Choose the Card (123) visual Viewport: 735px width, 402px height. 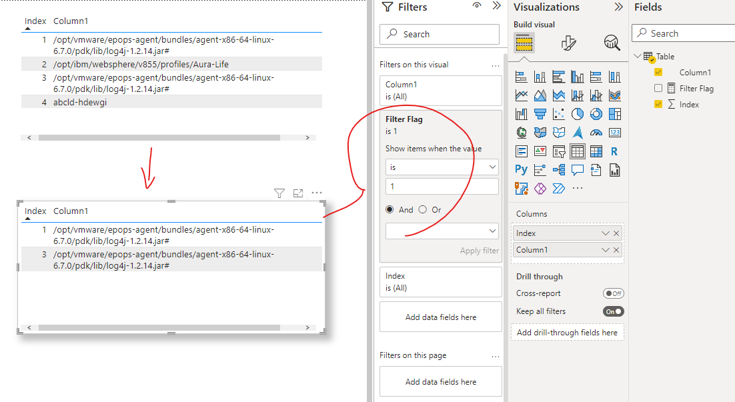(615, 133)
